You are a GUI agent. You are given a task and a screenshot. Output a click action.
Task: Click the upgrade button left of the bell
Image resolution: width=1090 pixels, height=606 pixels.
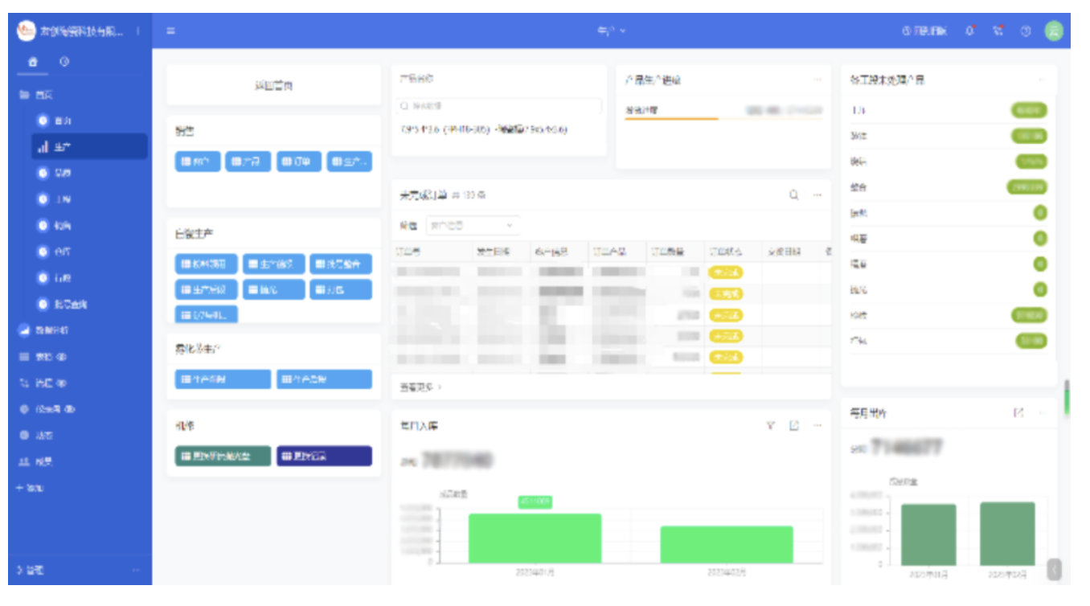tap(924, 31)
